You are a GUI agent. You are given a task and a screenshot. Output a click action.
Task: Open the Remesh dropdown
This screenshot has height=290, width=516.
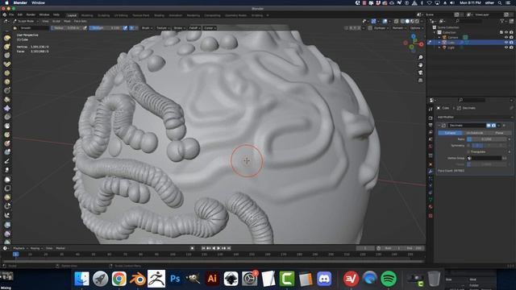coord(399,28)
